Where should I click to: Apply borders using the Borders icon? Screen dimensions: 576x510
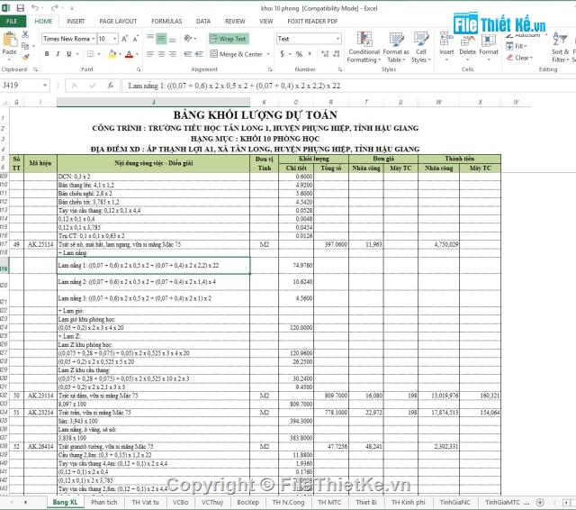point(90,54)
